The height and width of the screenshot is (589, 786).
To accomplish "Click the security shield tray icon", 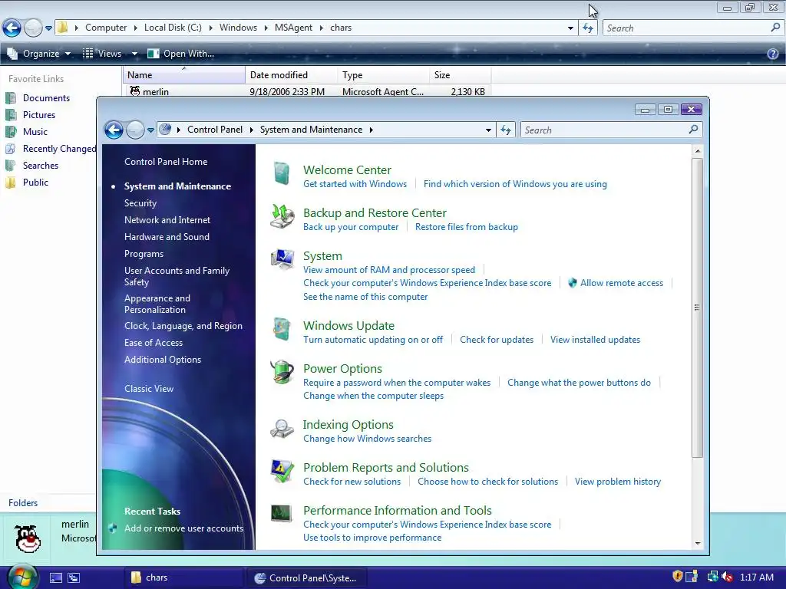I will pos(677,577).
